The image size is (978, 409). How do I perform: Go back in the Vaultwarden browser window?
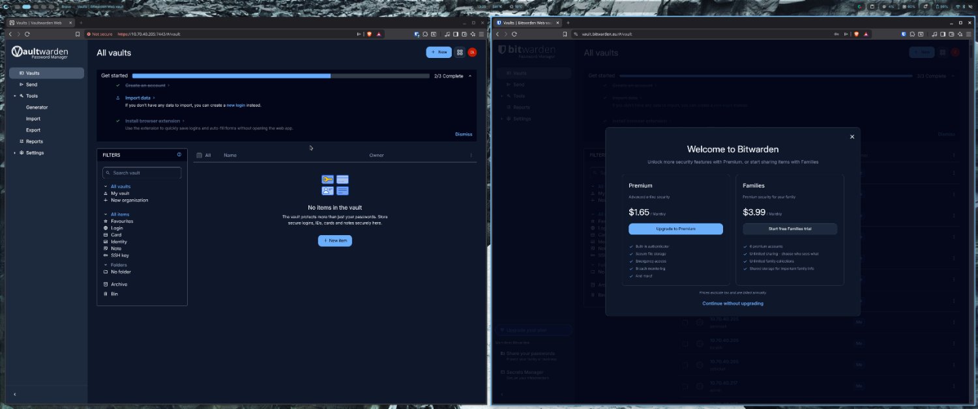(x=10, y=34)
